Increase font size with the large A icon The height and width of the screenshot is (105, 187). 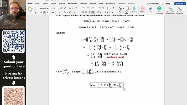61,8
